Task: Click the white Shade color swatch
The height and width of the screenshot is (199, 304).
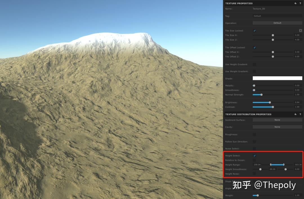Action: (277, 78)
